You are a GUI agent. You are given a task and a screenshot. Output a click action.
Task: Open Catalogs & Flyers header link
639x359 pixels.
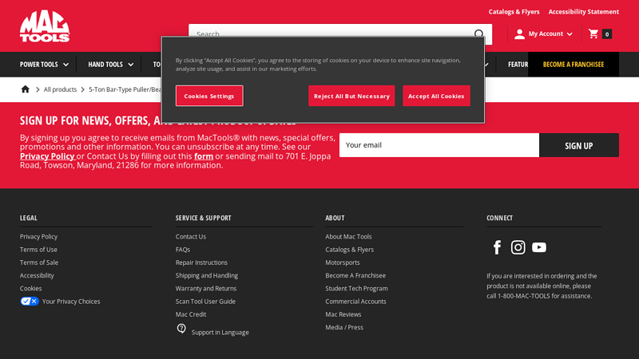tap(514, 12)
